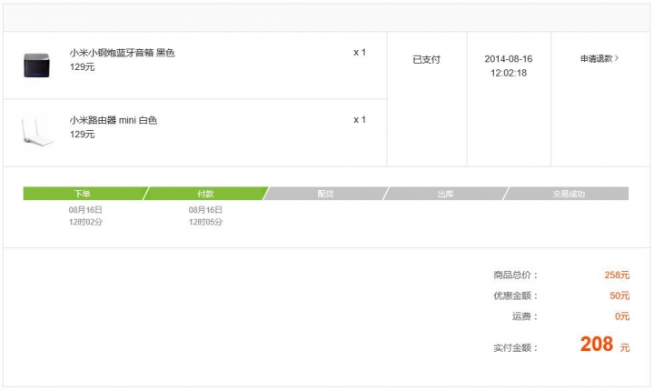654x391 pixels.
Task: Click the chevron arrow beside 申请退款
Action: coord(618,59)
